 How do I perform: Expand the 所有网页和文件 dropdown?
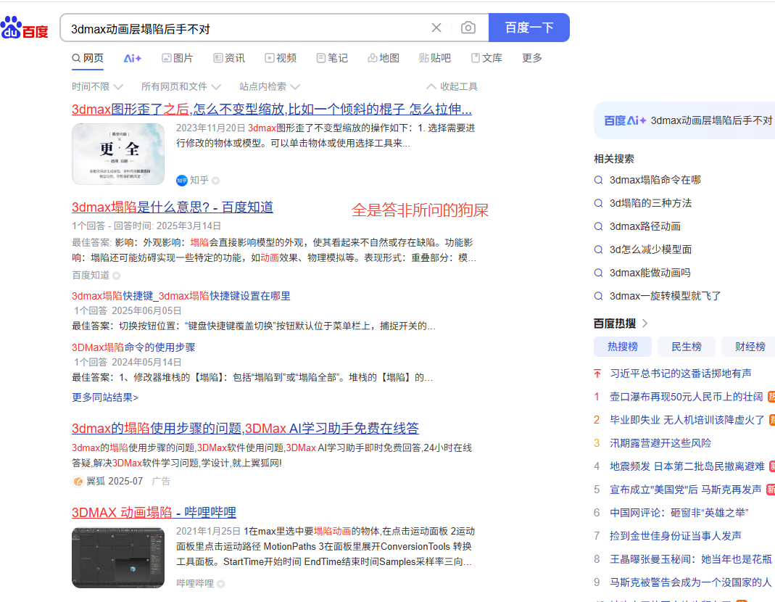pyautogui.click(x=181, y=86)
